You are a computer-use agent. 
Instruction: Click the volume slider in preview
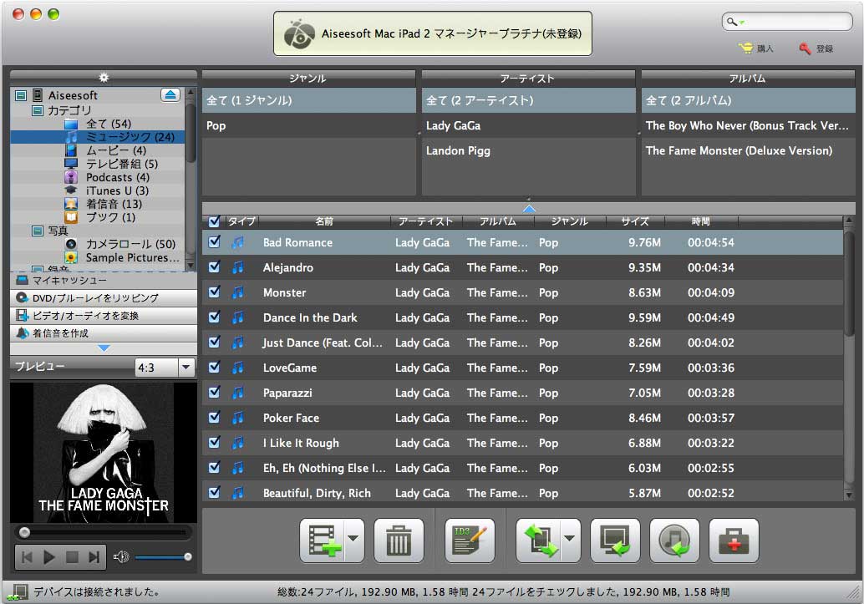[163, 557]
